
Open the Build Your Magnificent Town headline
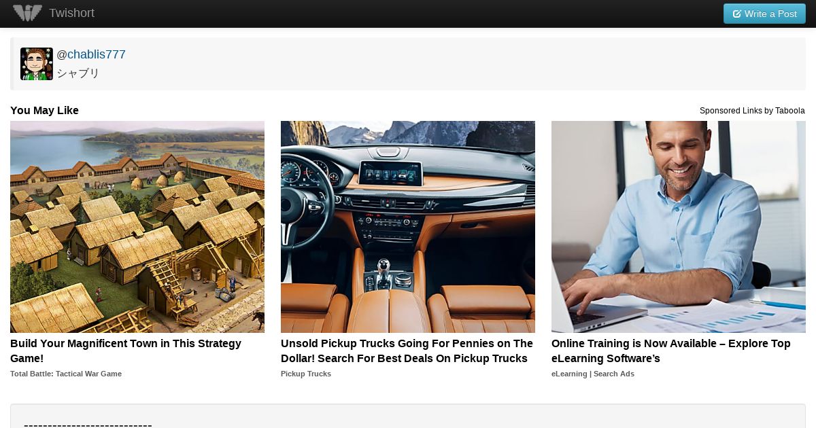[x=126, y=351]
